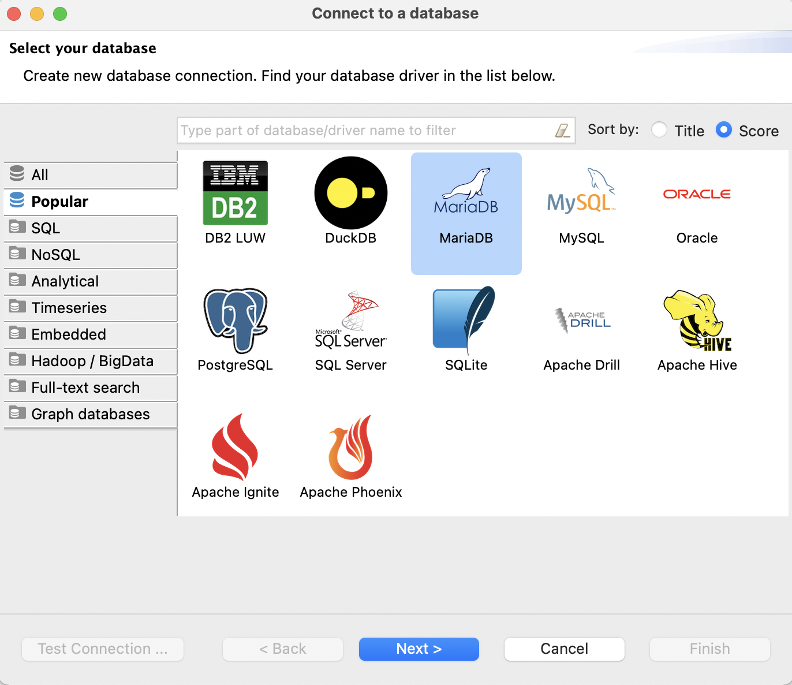Click the Finish button
Screen dimensions: 792x685
tap(710, 649)
